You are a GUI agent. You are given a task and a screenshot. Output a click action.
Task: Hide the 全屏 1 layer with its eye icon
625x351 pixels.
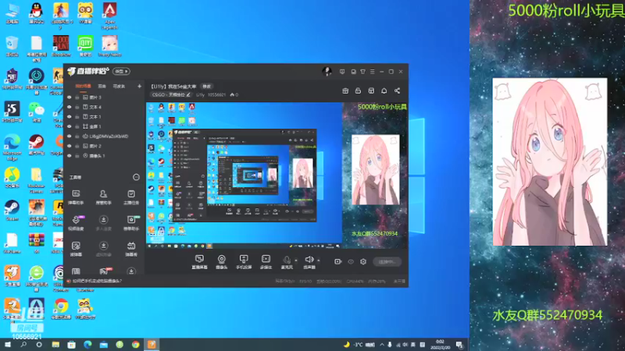70,126
